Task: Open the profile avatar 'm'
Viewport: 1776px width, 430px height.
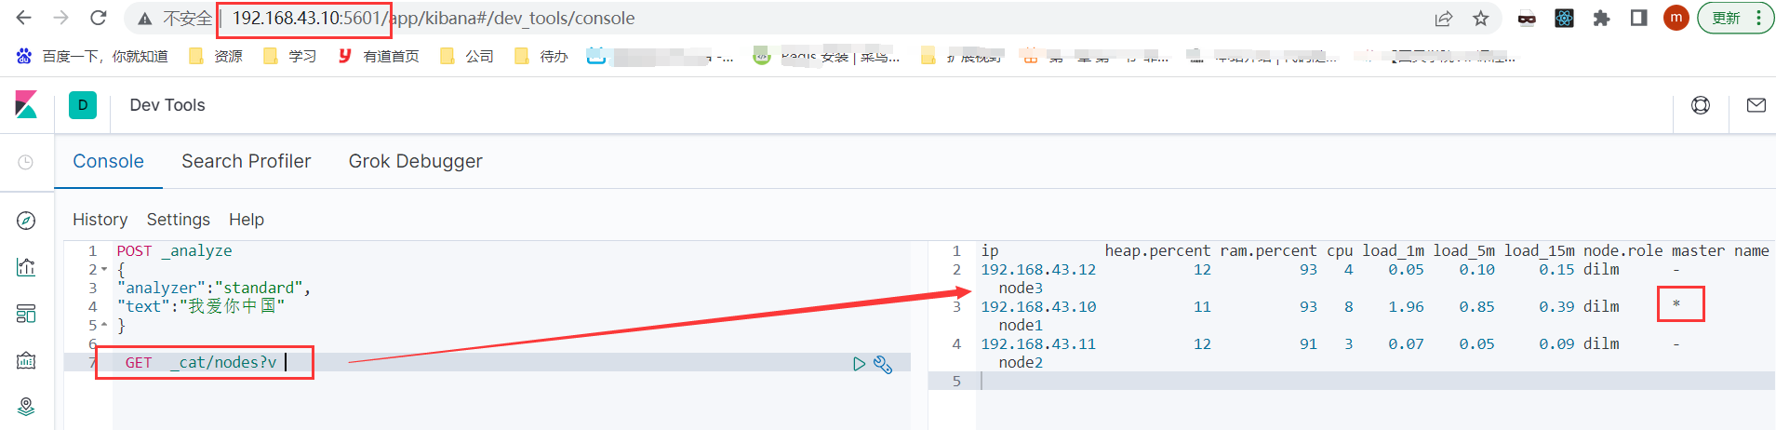Action: click(x=1676, y=18)
